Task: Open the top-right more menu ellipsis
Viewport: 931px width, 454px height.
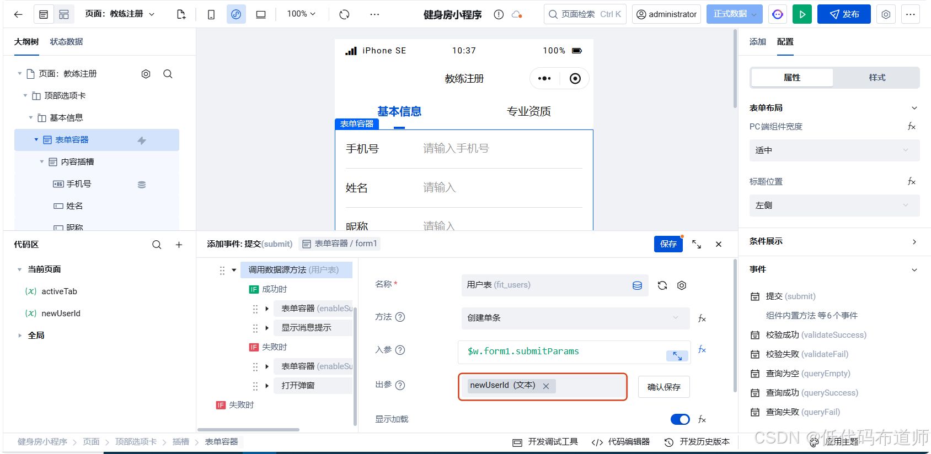Action: (911, 14)
